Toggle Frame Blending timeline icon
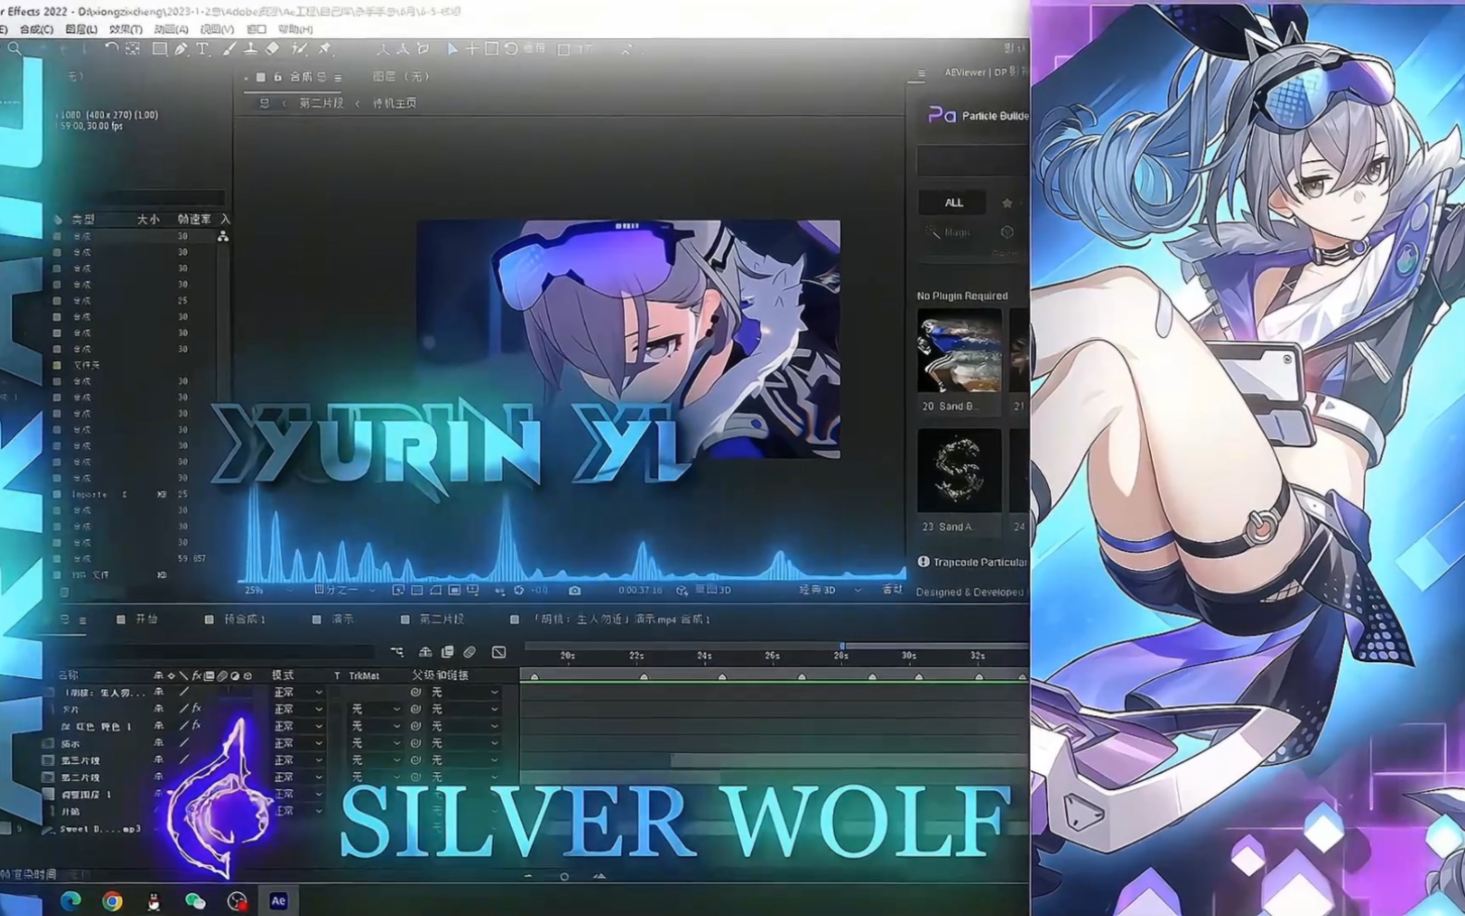This screenshot has width=1465, height=916. (x=447, y=653)
